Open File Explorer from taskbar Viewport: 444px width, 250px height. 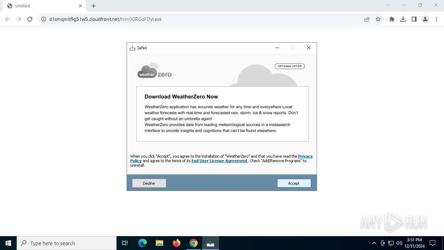[x=160, y=243]
